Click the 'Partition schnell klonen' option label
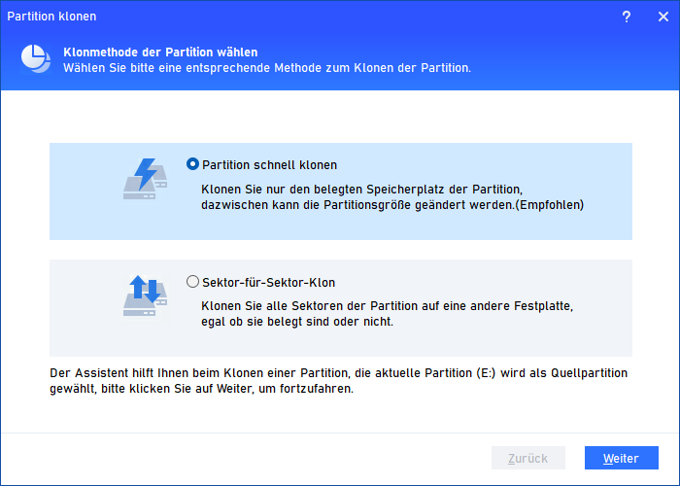This screenshot has height=486, width=680. click(x=269, y=165)
